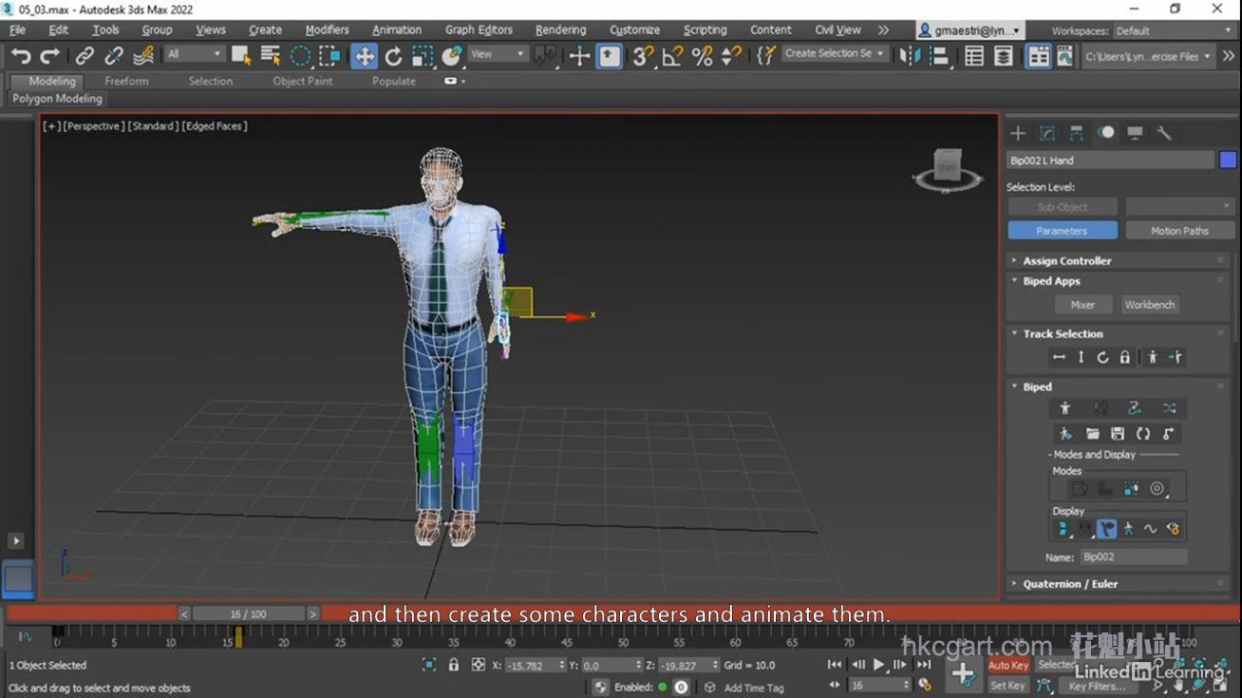
Task: Click the Align tool icon
Action: tap(939, 56)
